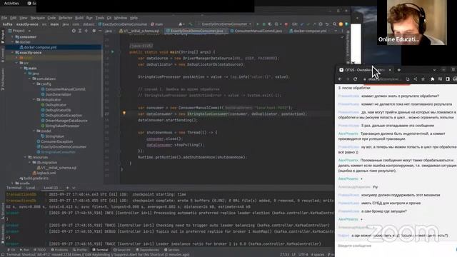Expand the consumer module node
The width and height of the screenshot is (457, 257).
(13, 37)
